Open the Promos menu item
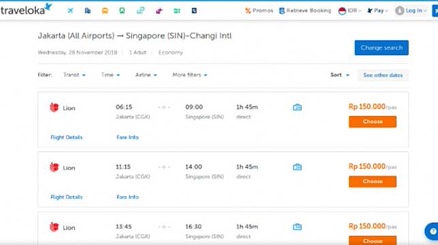 259,11
